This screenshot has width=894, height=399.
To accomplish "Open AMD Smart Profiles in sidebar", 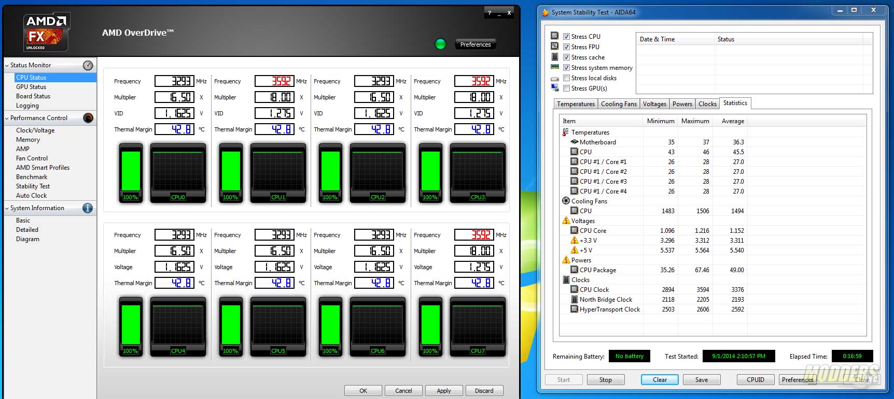I will (x=43, y=168).
